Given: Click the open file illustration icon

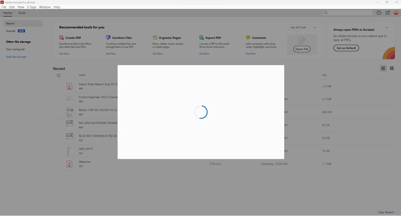Looking at the screenshot, I should pyautogui.click(x=302, y=40).
